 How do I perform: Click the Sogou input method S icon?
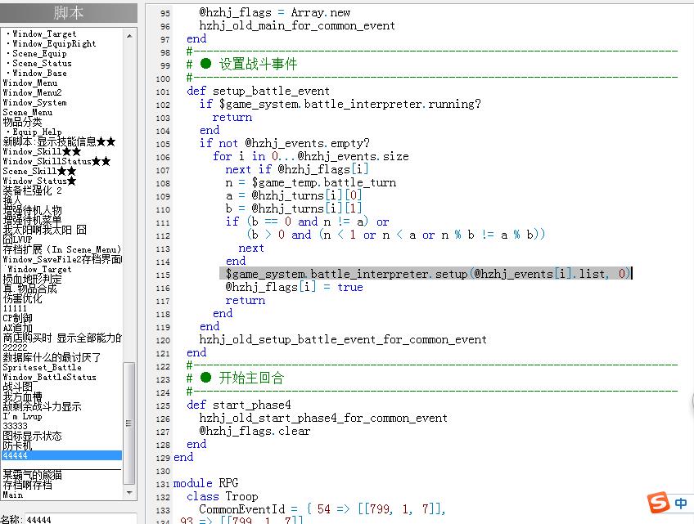point(659,502)
